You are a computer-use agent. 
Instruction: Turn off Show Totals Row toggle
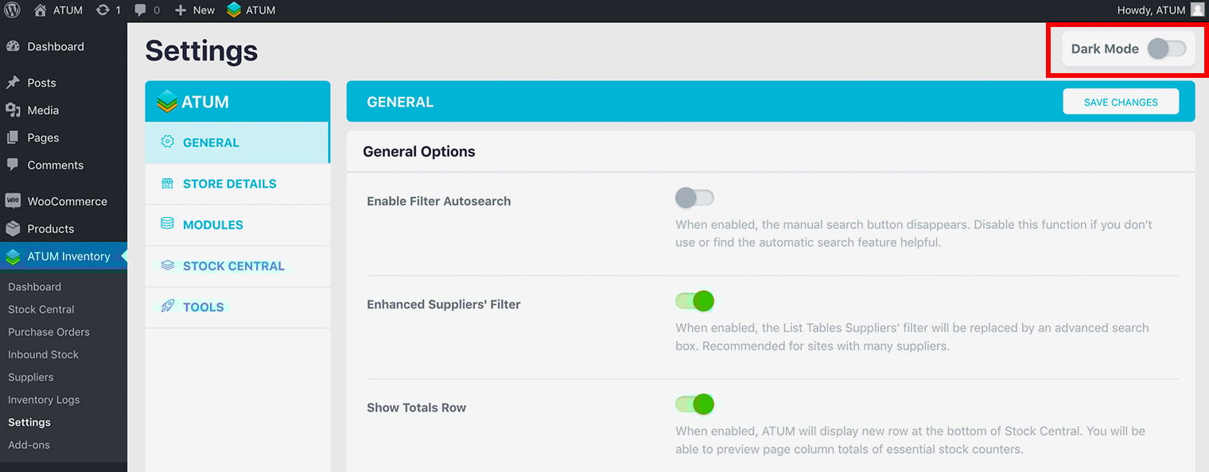click(x=694, y=404)
